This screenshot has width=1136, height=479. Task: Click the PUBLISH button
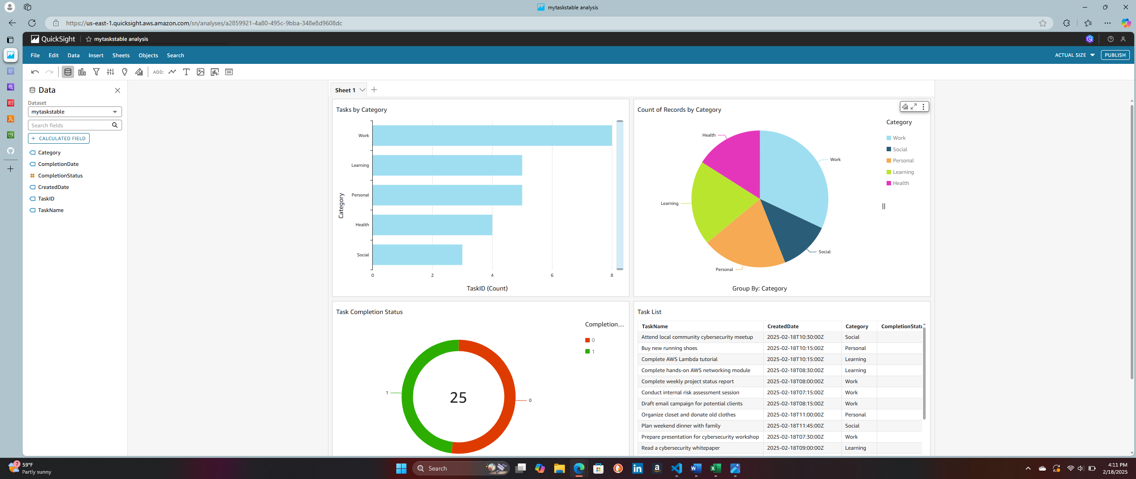(x=1115, y=55)
